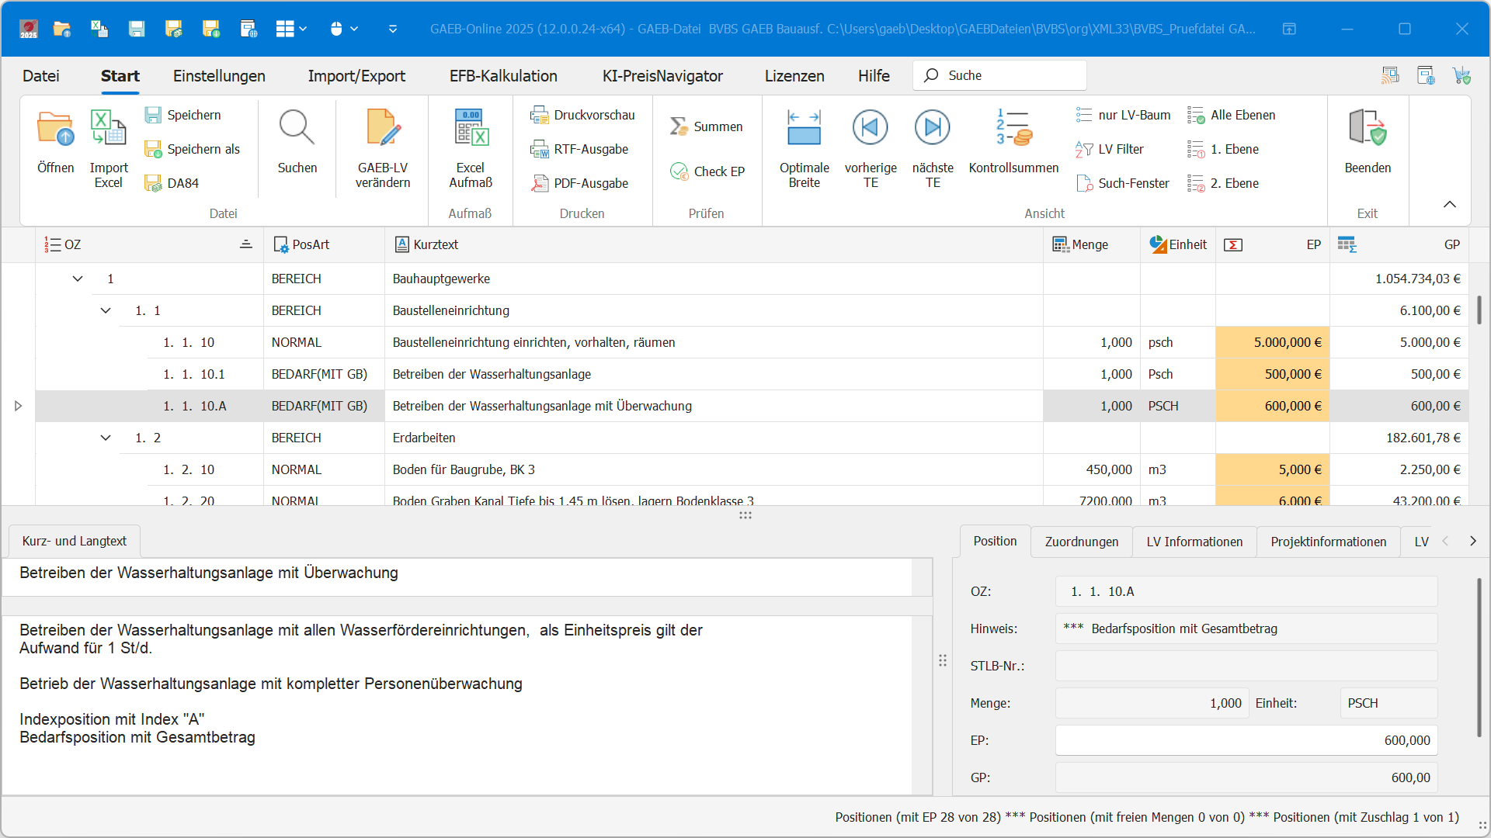Viewport: 1491px width, 838px height.
Task: Click the Öffnen folder icon
Action: (x=55, y=130)
